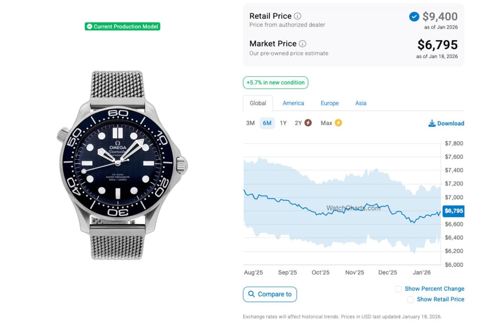
Task: Enable Show Percent Change checkbox
Action: tap(398, 289)
